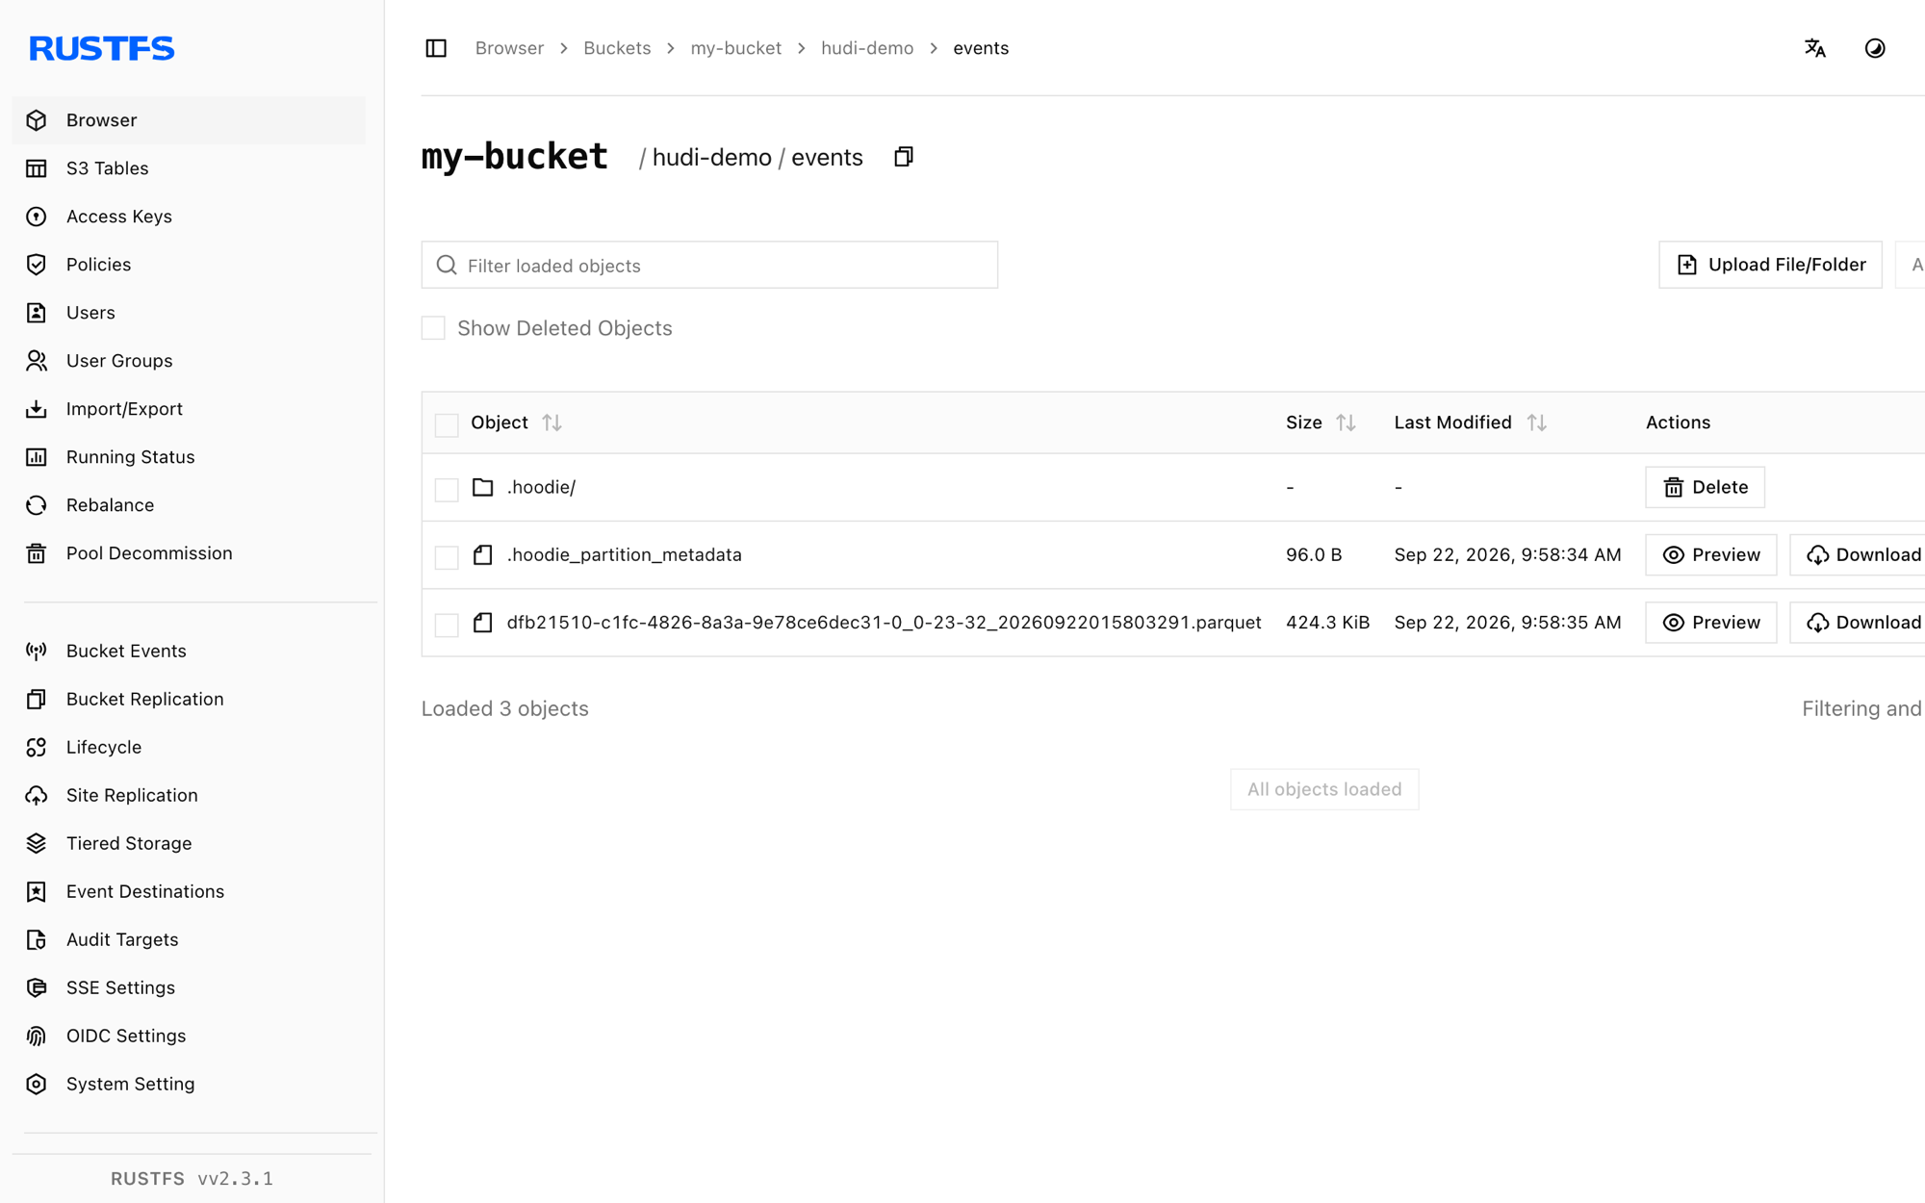The width and height of the screenshot is (1925, 1203).
Task: Select the .hoodie_partition_metadata row checkbox
Action: (447, 556)
